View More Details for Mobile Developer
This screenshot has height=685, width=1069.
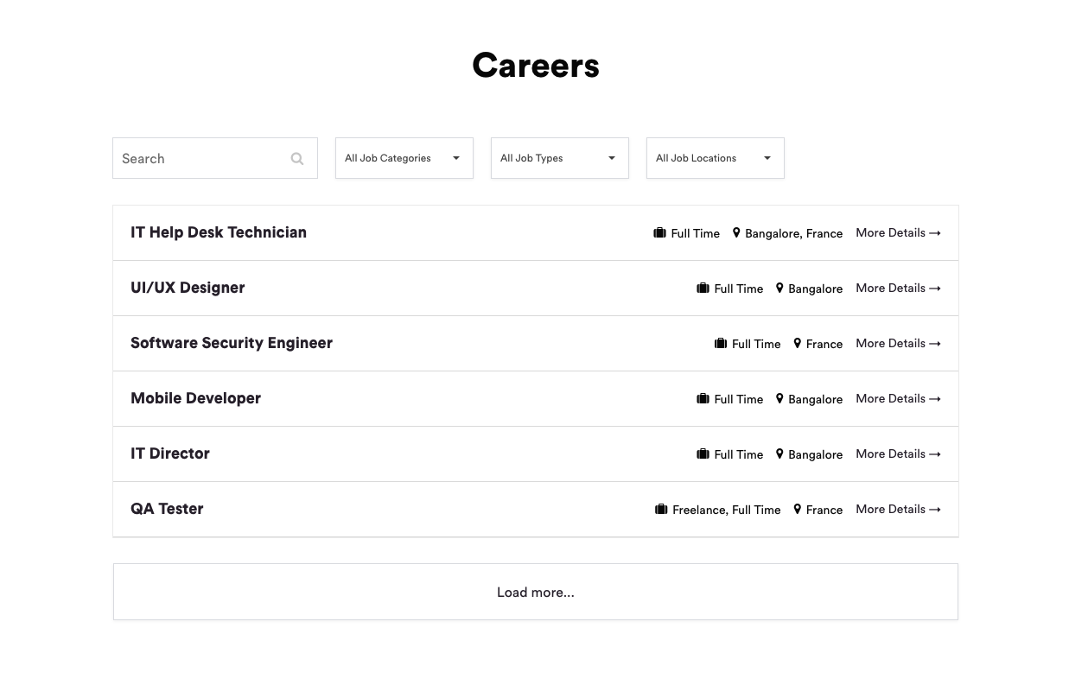tap(898, 399)
